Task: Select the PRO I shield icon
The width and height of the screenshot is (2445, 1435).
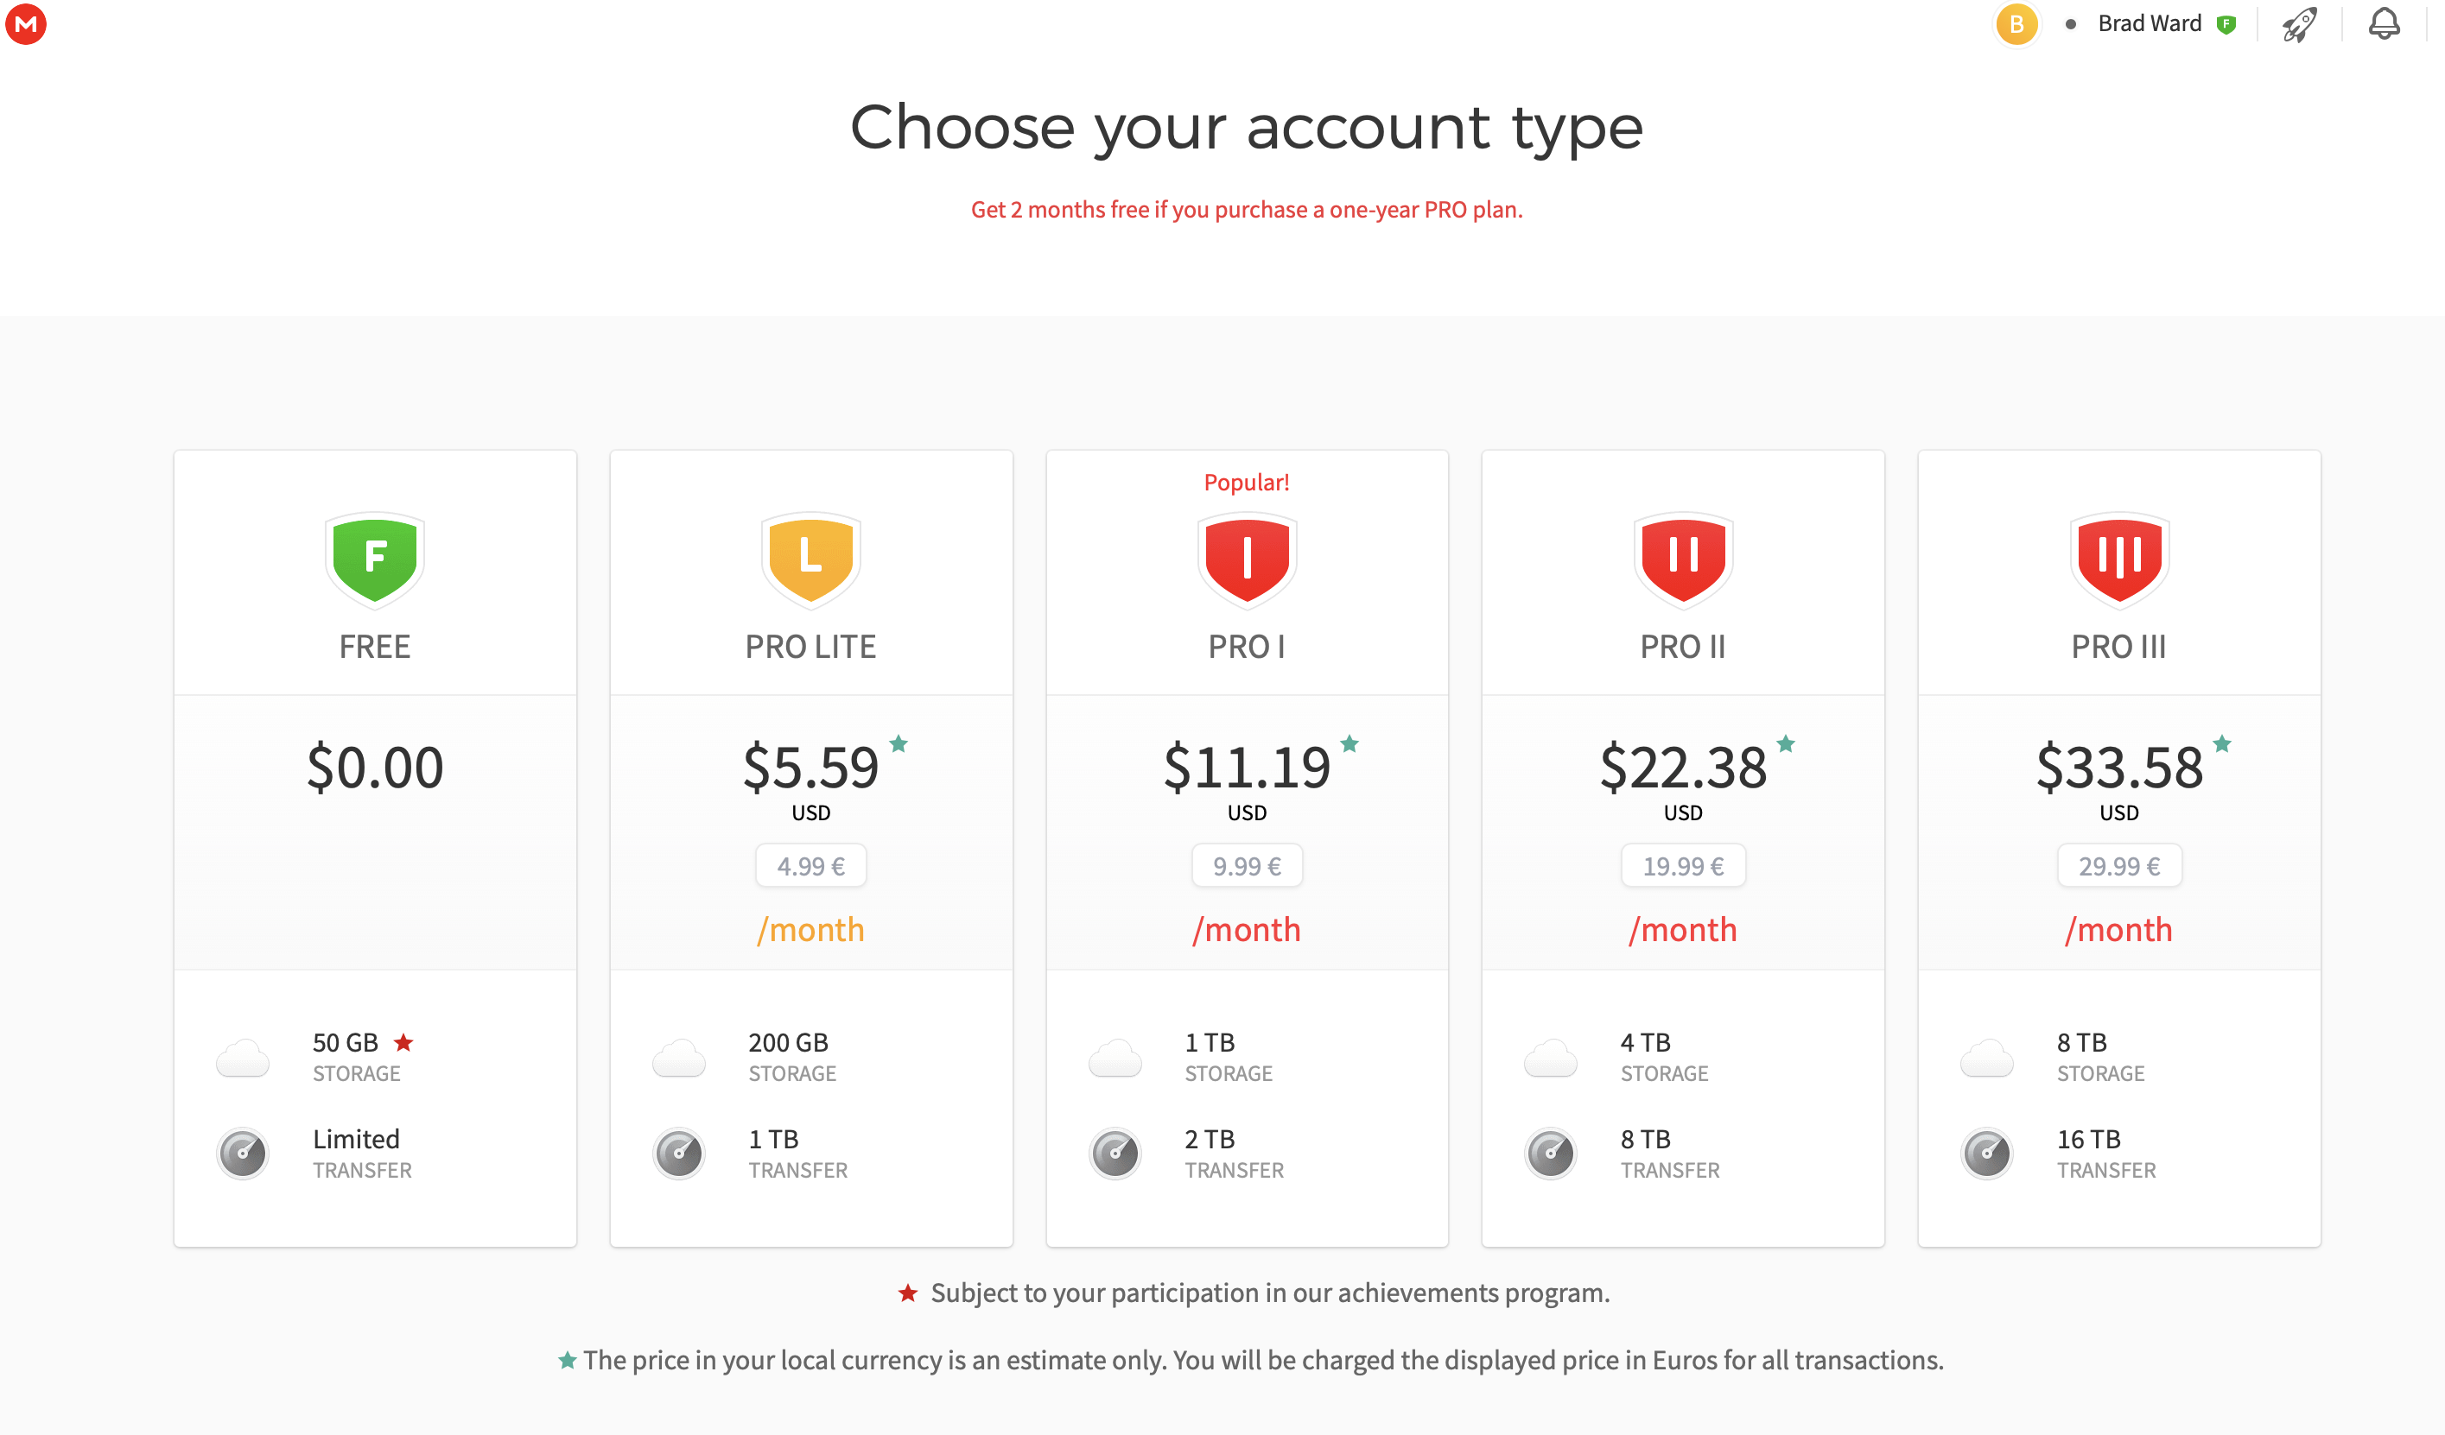Action: click(x=1247, y=559)
